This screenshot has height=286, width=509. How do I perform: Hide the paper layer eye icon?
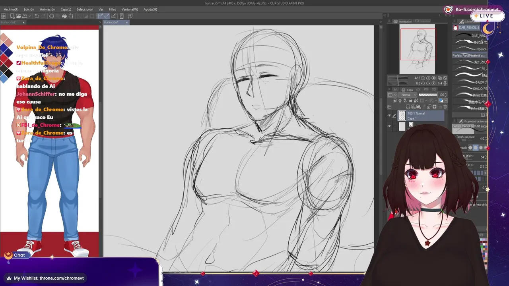(x=389, y=126)
